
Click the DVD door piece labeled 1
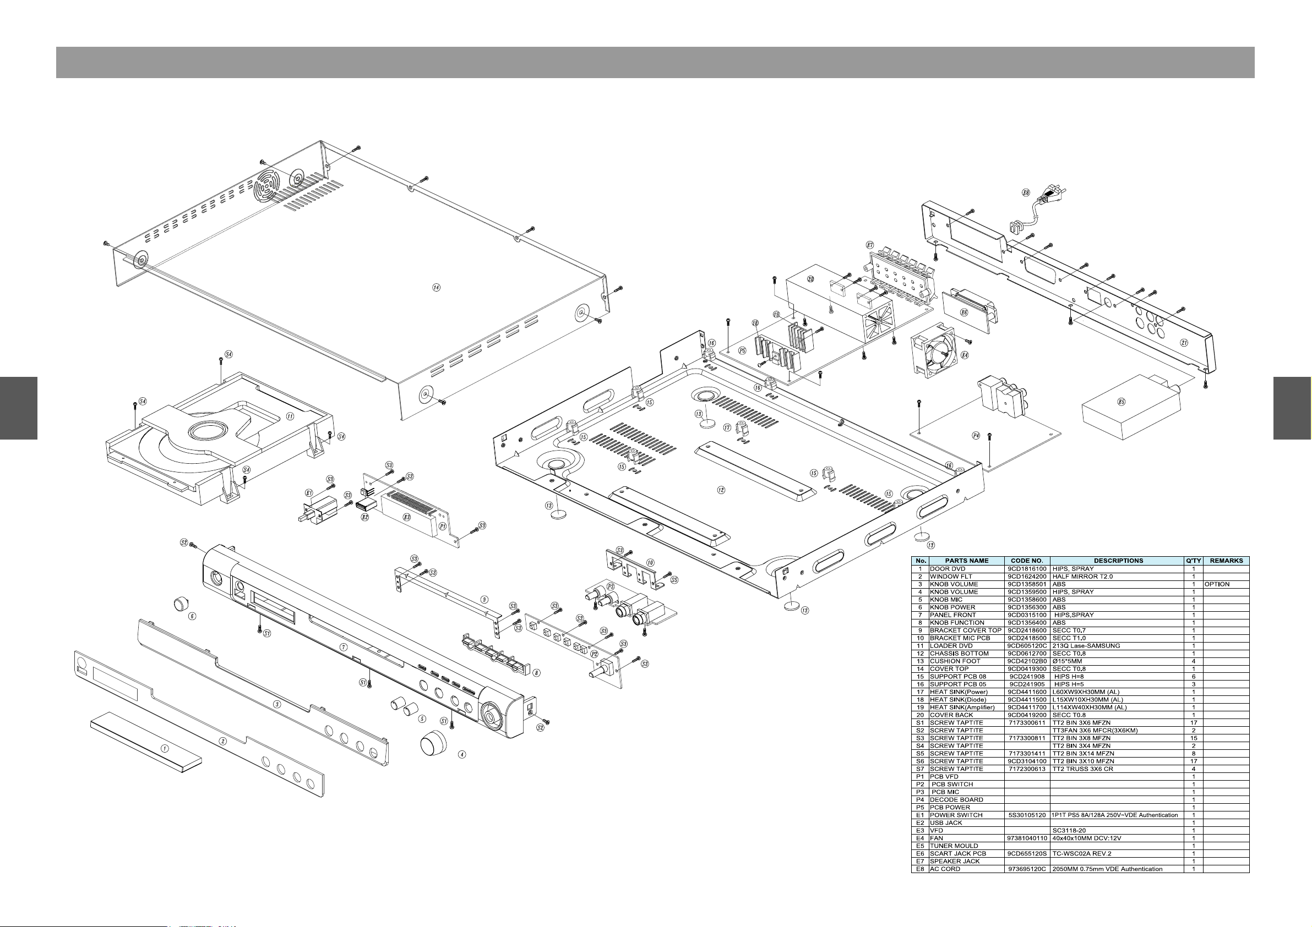[x=146, y=737]
